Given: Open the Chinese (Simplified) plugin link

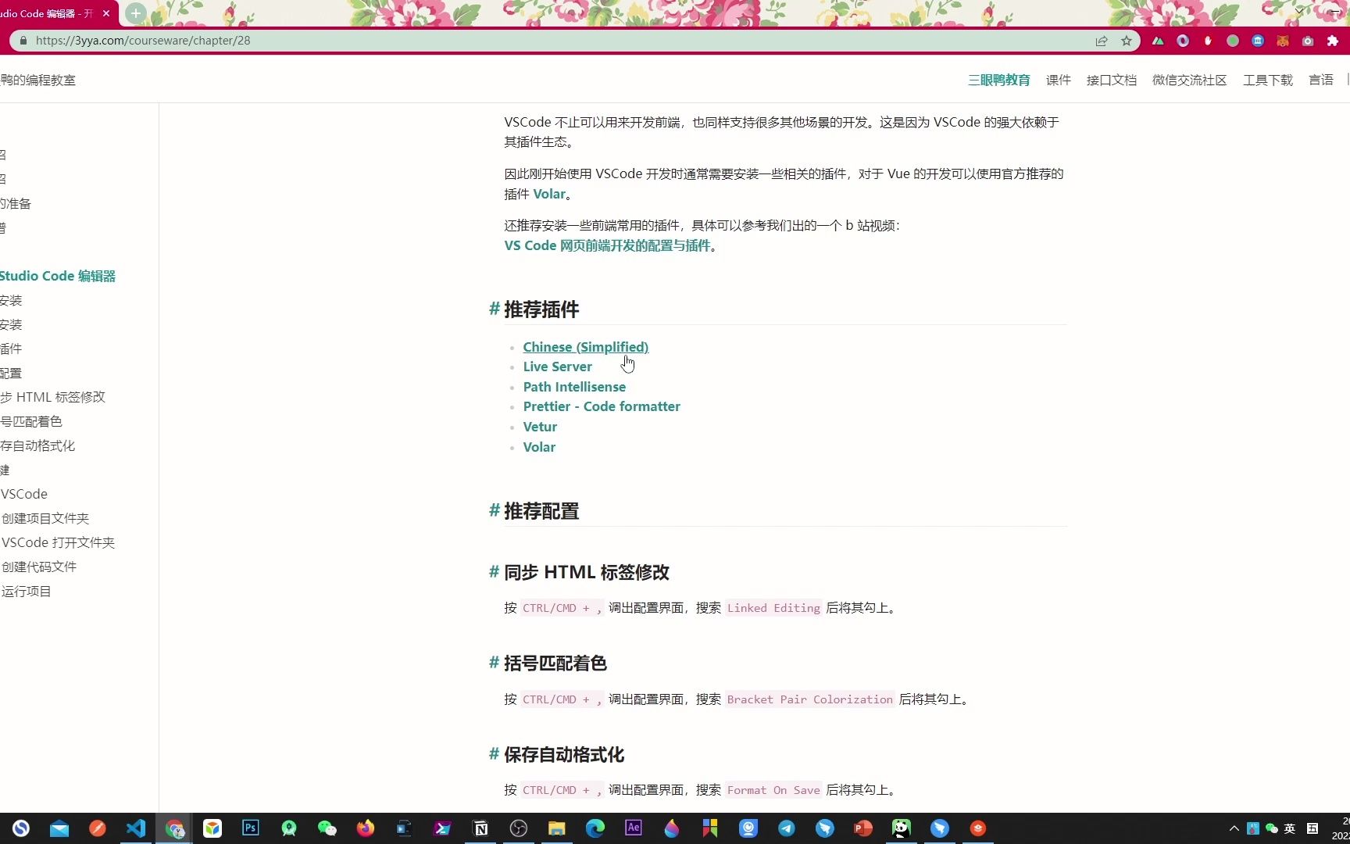Looking at the screenshot, I should [x=585, y=347].
